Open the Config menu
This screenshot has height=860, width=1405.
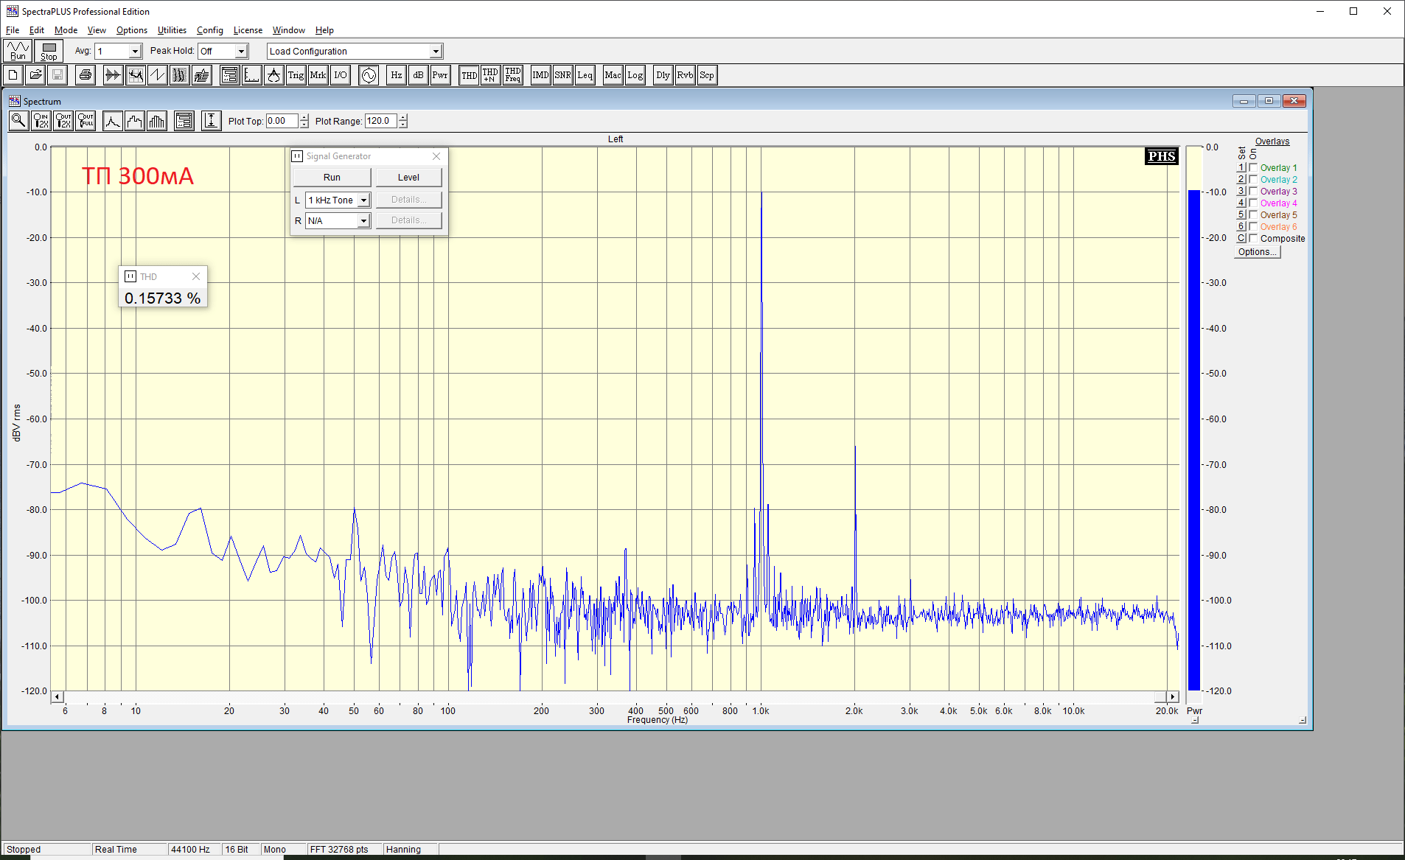coord(209,30)
